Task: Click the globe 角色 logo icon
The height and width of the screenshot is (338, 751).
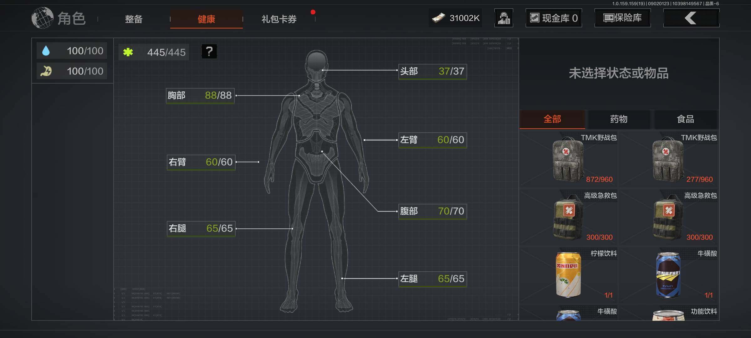Action: click(42, 18)
